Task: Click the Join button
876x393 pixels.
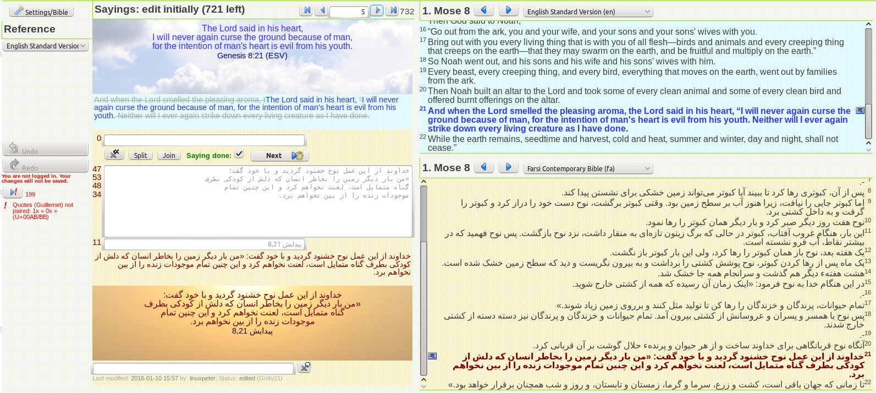Action: 169,156
